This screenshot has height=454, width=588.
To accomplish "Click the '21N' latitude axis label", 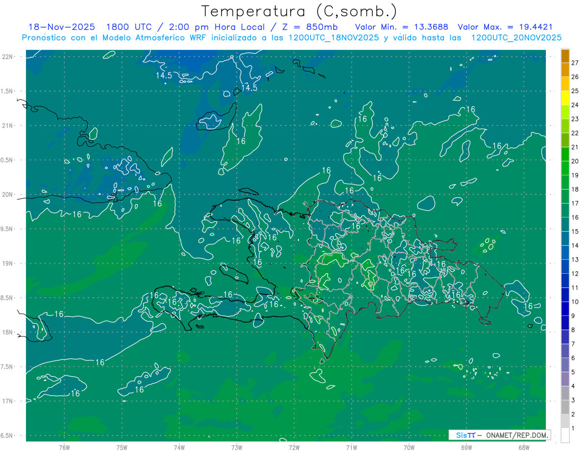I will 8,125.
